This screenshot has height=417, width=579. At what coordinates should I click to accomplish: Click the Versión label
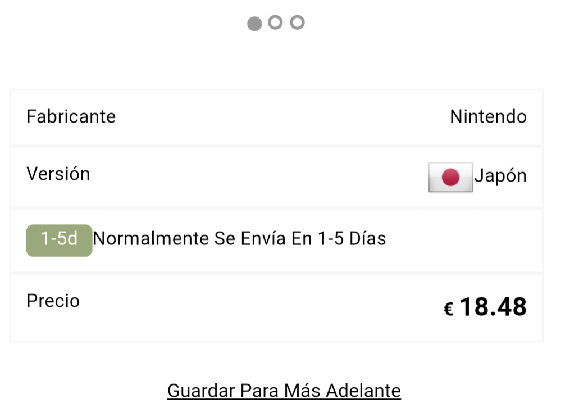click(x=58, y=174)
